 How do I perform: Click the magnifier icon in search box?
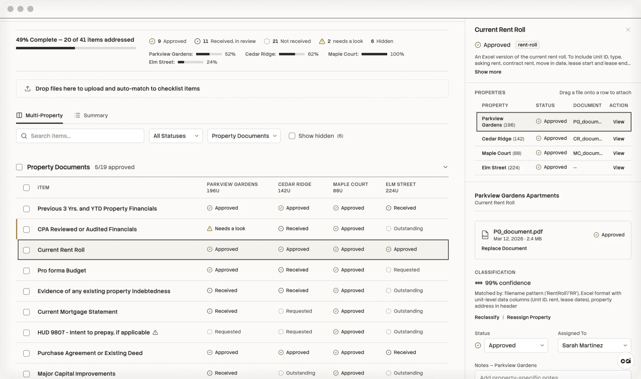tap(24, 136)
